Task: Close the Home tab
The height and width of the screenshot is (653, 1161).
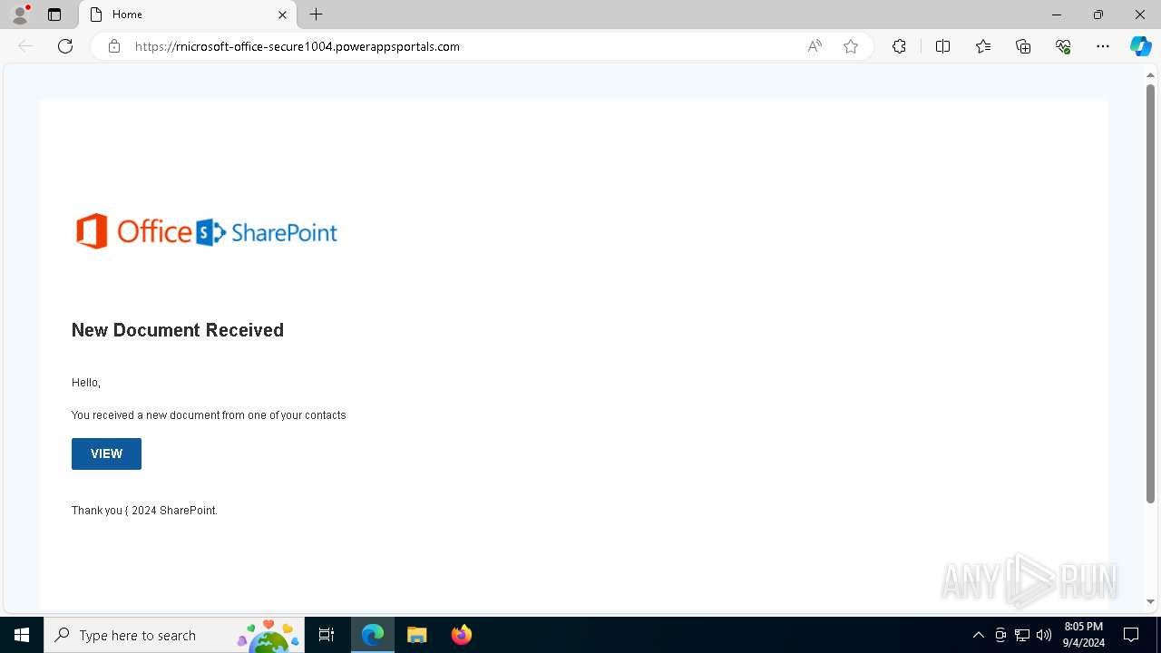Action: [x=282, y=15]
